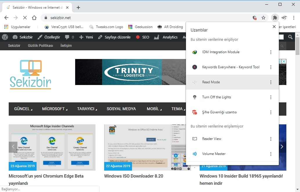This screenshot has width=300, height=192.
Task: Click the Trinity Logistics banner ad
Action: click(x=131, y=72)
